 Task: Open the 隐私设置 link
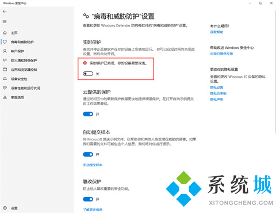point(217,88)
